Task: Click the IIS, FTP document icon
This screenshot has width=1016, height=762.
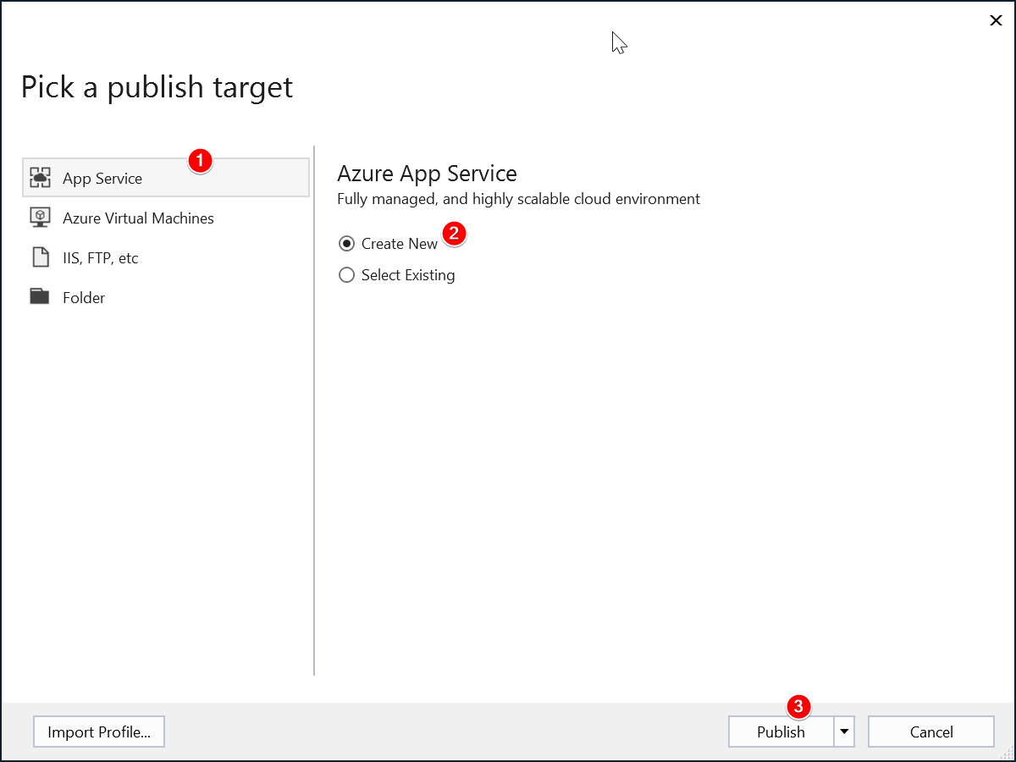Action: point(40,257)
